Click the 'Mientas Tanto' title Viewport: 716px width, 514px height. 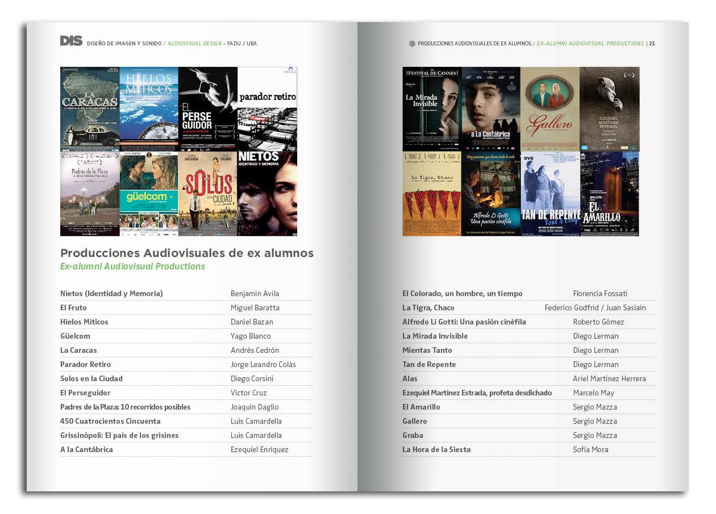point(427,350)
